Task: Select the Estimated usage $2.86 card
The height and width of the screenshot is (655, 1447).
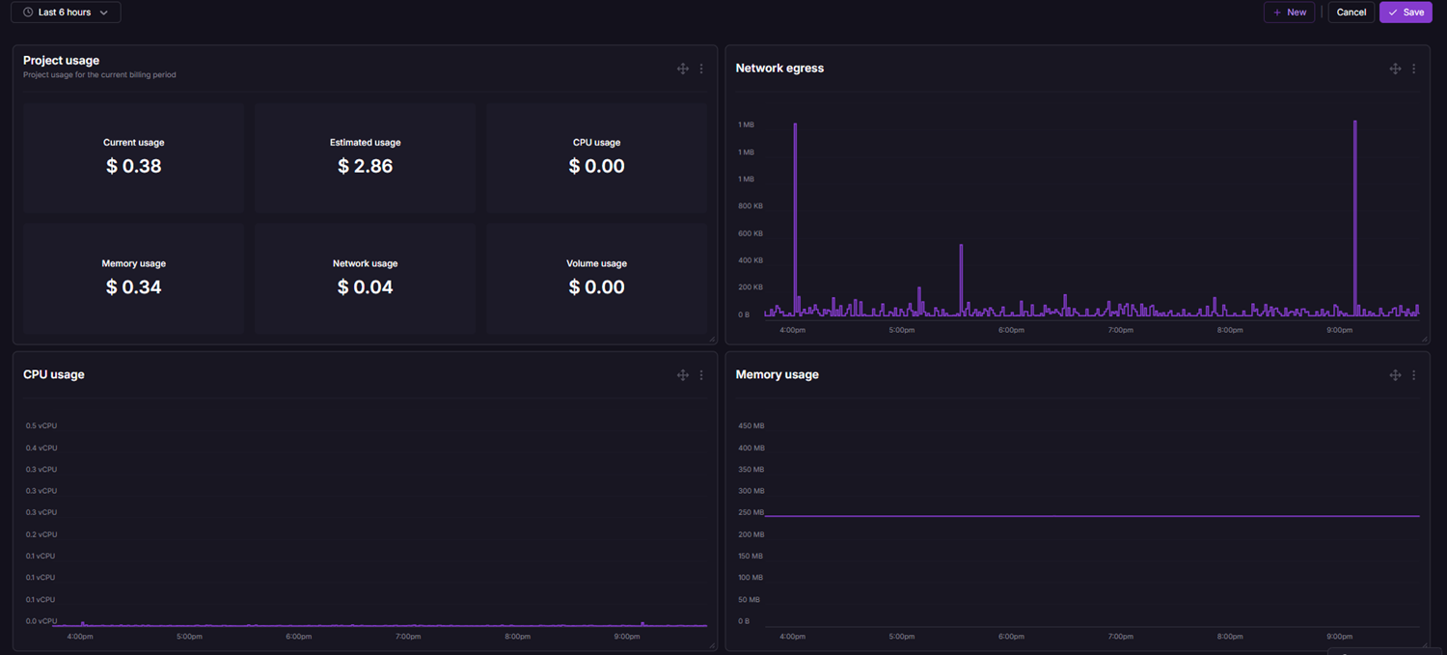Action: [x=365, y=157]
